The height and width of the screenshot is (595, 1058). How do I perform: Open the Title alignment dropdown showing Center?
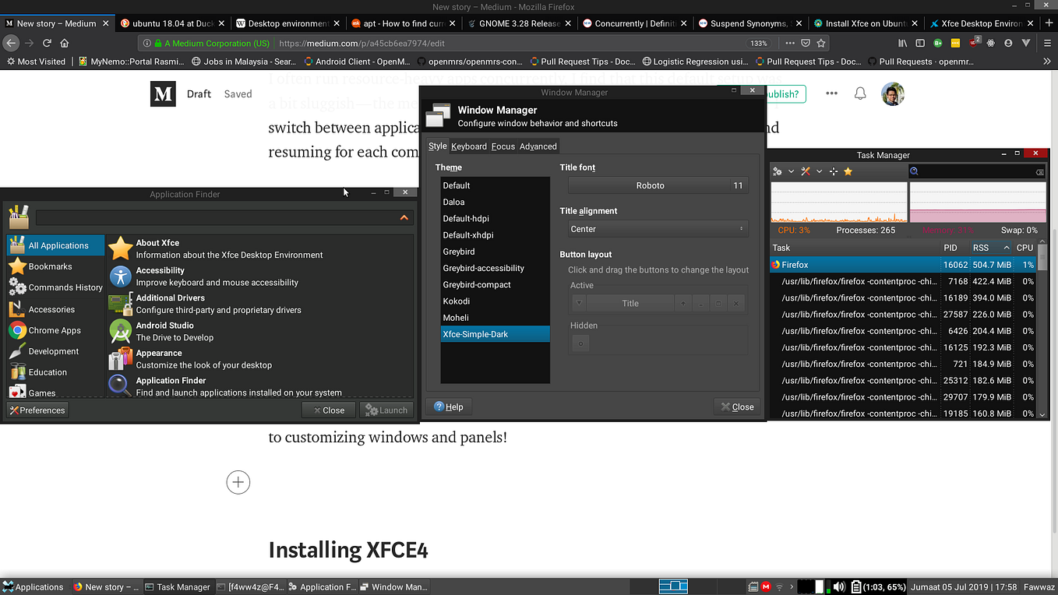coord(657,228)
